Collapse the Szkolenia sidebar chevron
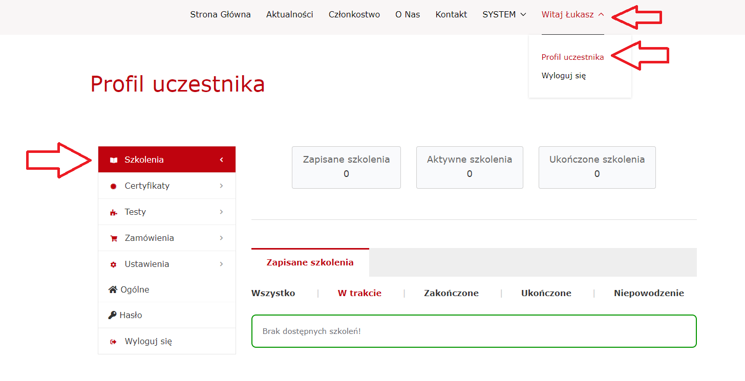The width and height of the screenshot is (745, 381). [221, 160]
